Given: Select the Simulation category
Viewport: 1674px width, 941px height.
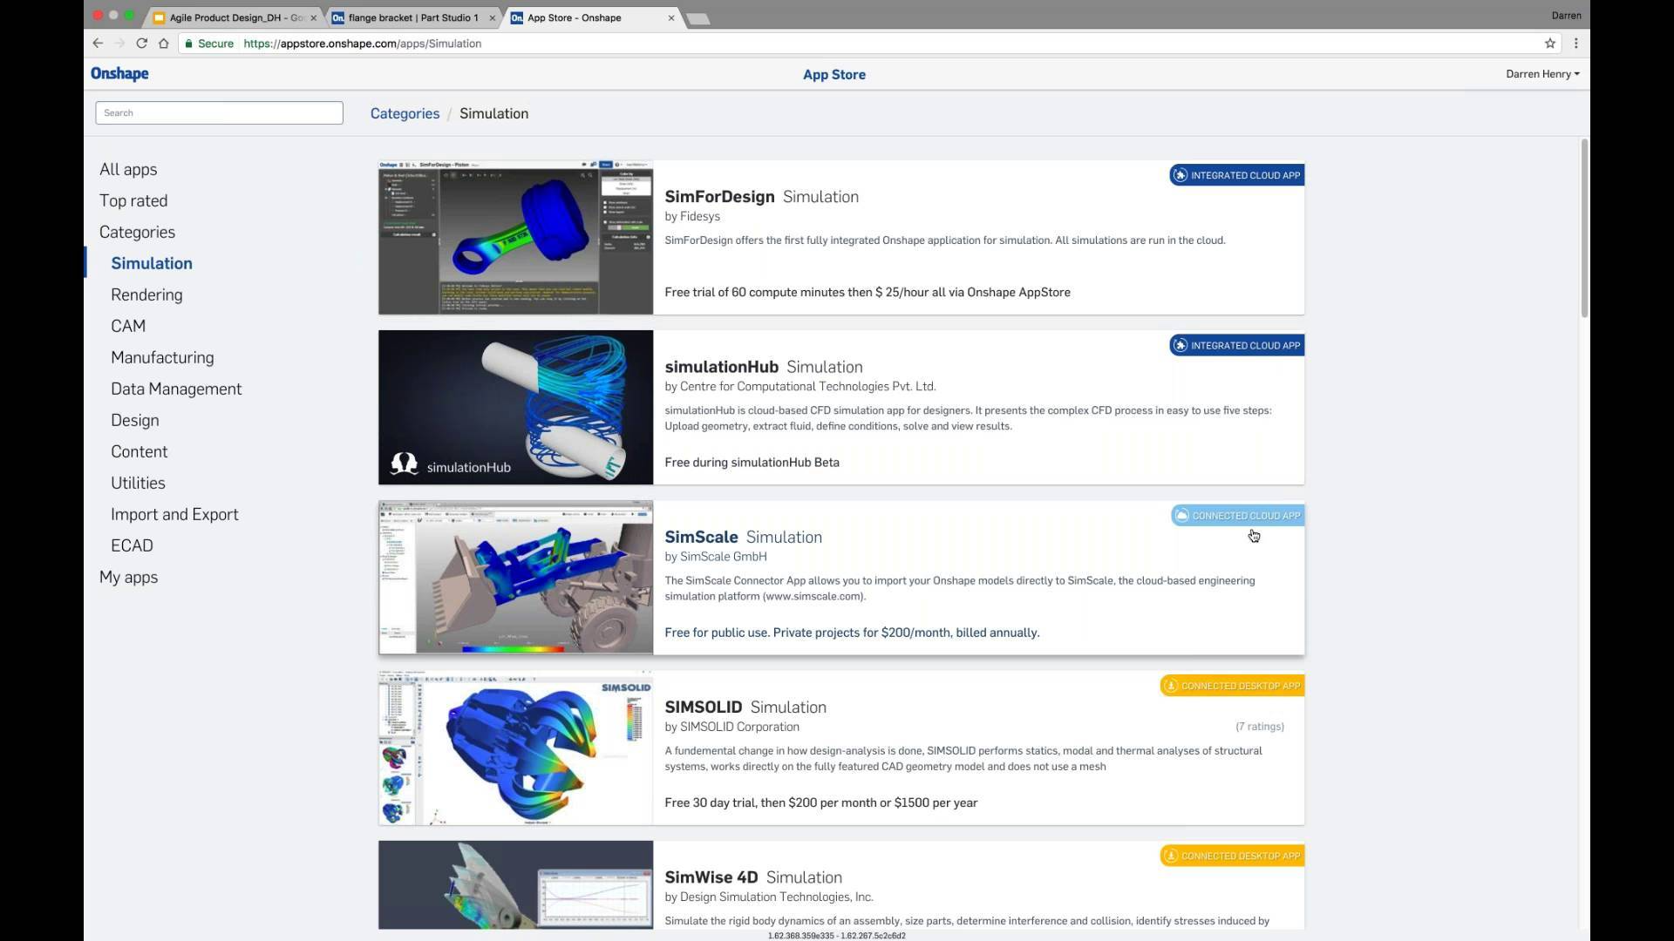Looking at the screenshot, I should pyautogui.click(x=152, y=264).
